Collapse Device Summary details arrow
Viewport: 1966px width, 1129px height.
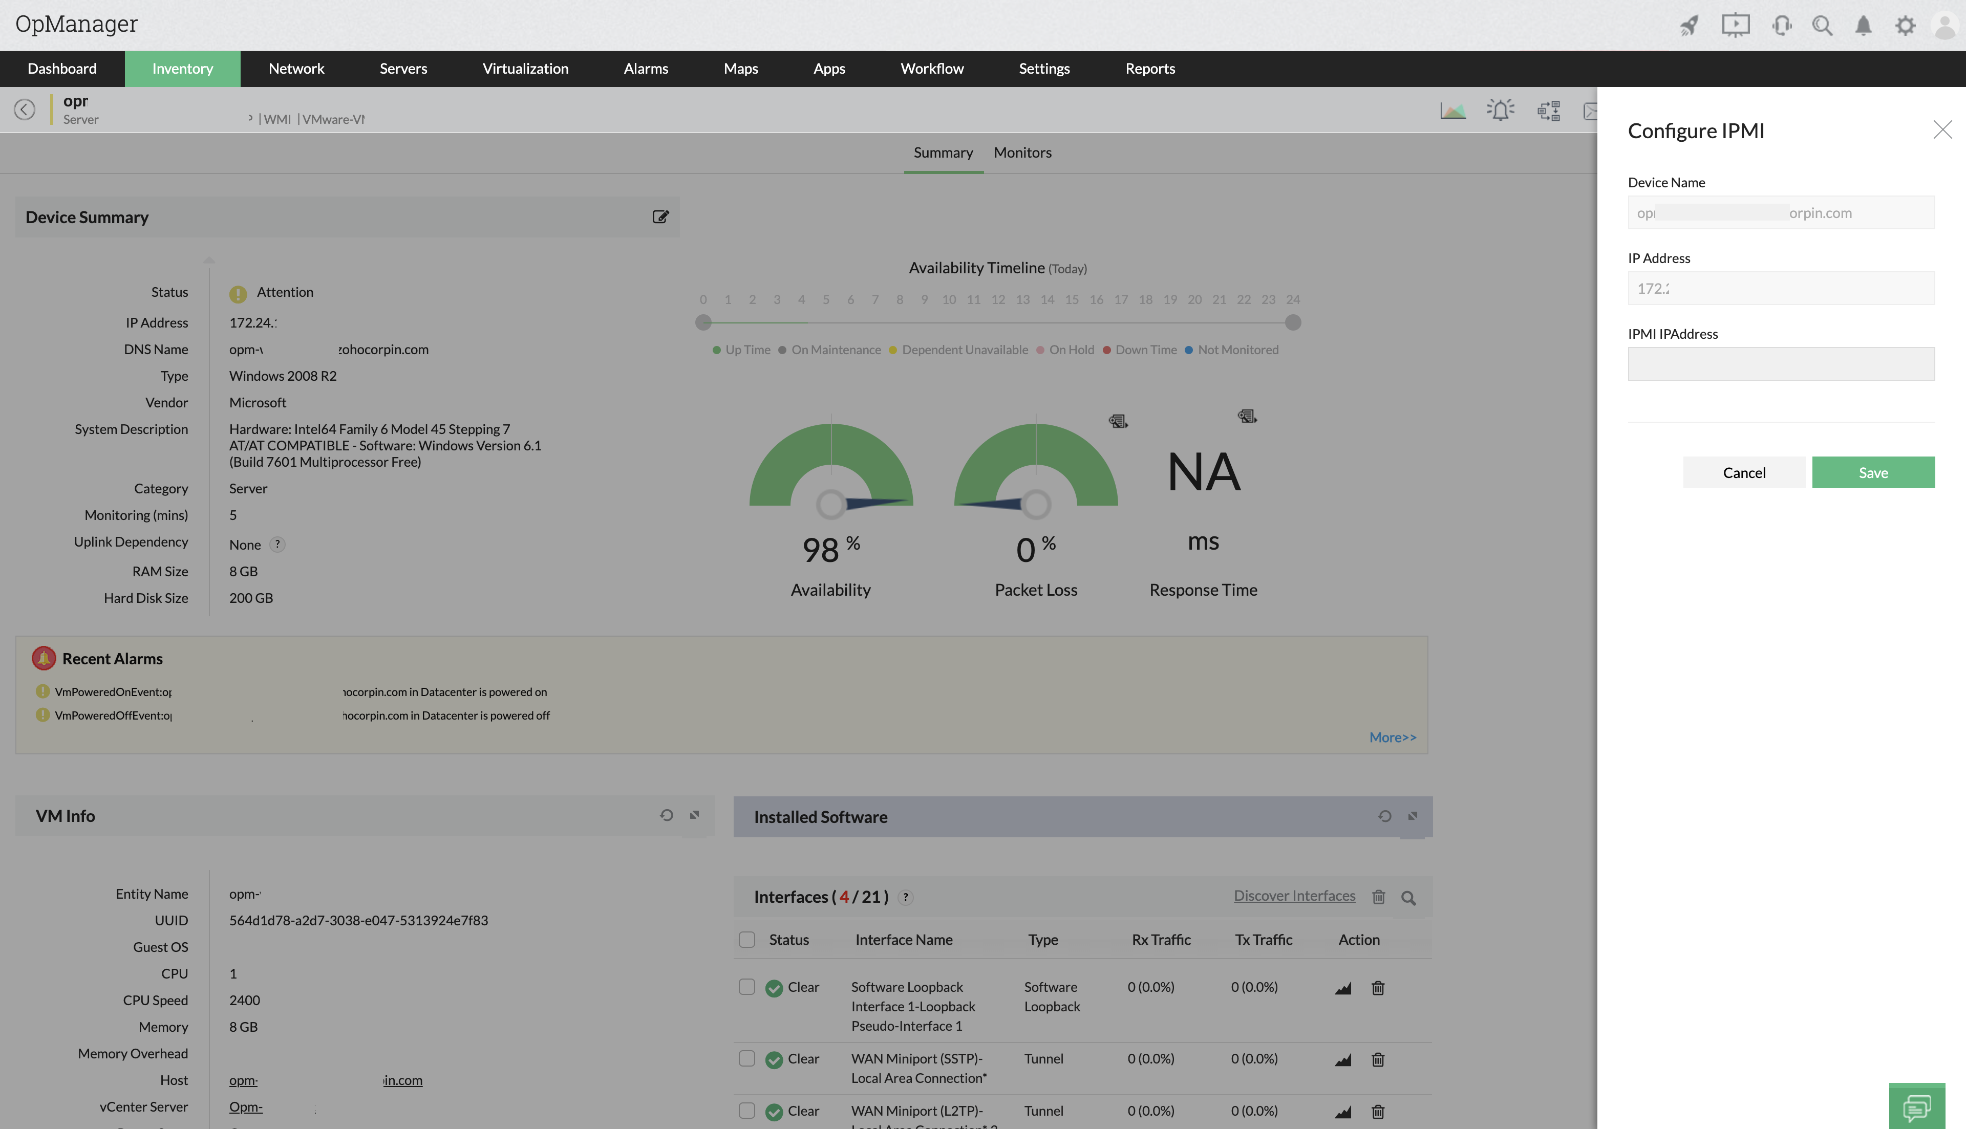(208, 260)
